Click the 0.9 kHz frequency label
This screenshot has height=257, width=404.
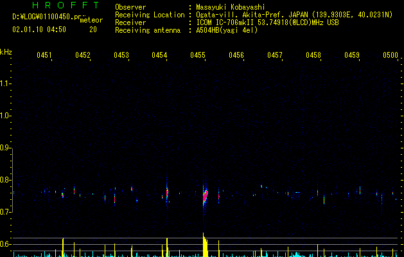6,148
